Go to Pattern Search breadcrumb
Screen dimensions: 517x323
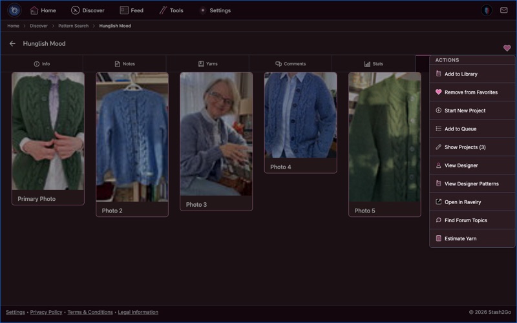pos(73,26)
